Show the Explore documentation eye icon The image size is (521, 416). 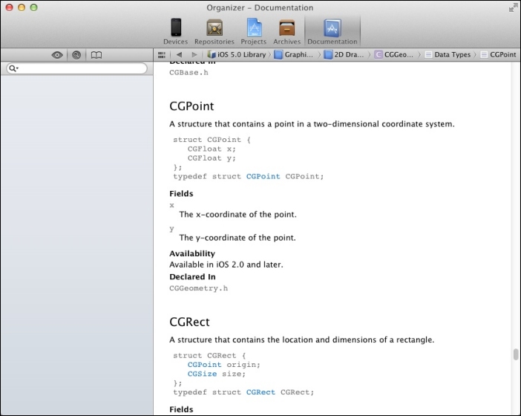tap(57, 55)
